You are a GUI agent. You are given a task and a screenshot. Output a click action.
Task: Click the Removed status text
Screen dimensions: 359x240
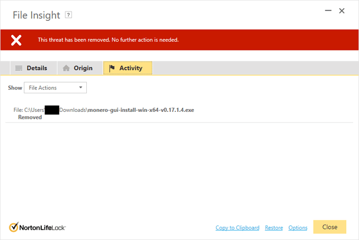click(x=30, y=117)
